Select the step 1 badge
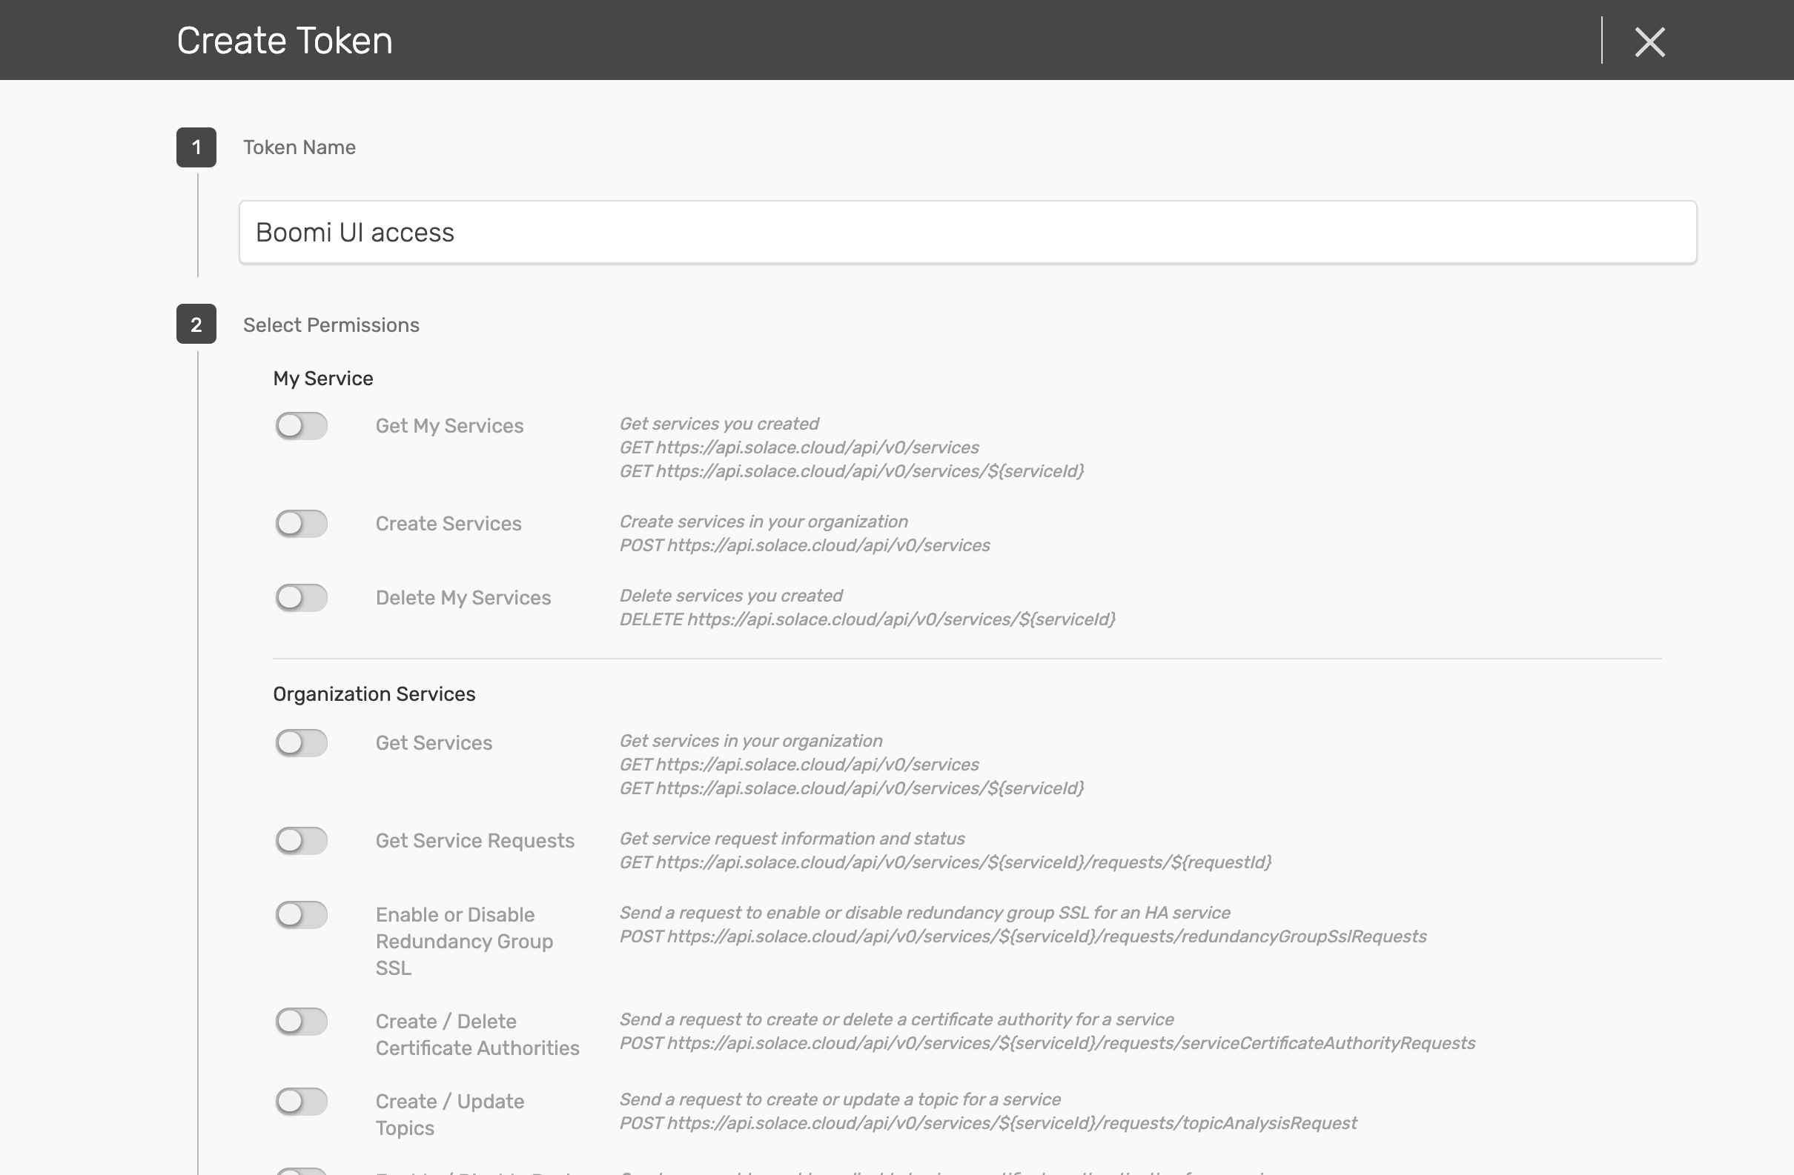This screenshot has width=1794, height=1175. (x=196, y=147)
